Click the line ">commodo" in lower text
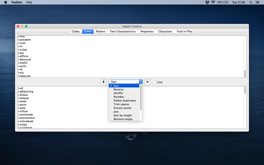264x165 pixels. pyautogui.click(x=26, y=115)
